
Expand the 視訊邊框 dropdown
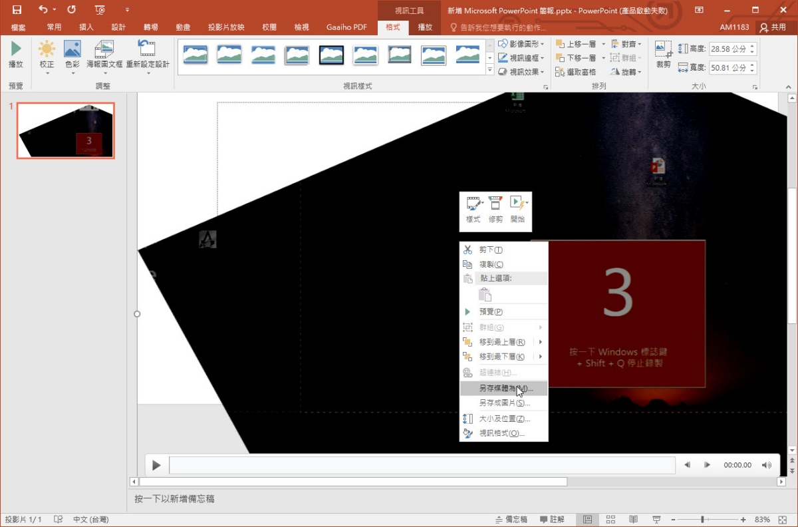pyautogui.click(x=522, y=58)
